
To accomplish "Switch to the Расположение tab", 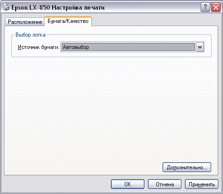I will [x=25, y=22].
